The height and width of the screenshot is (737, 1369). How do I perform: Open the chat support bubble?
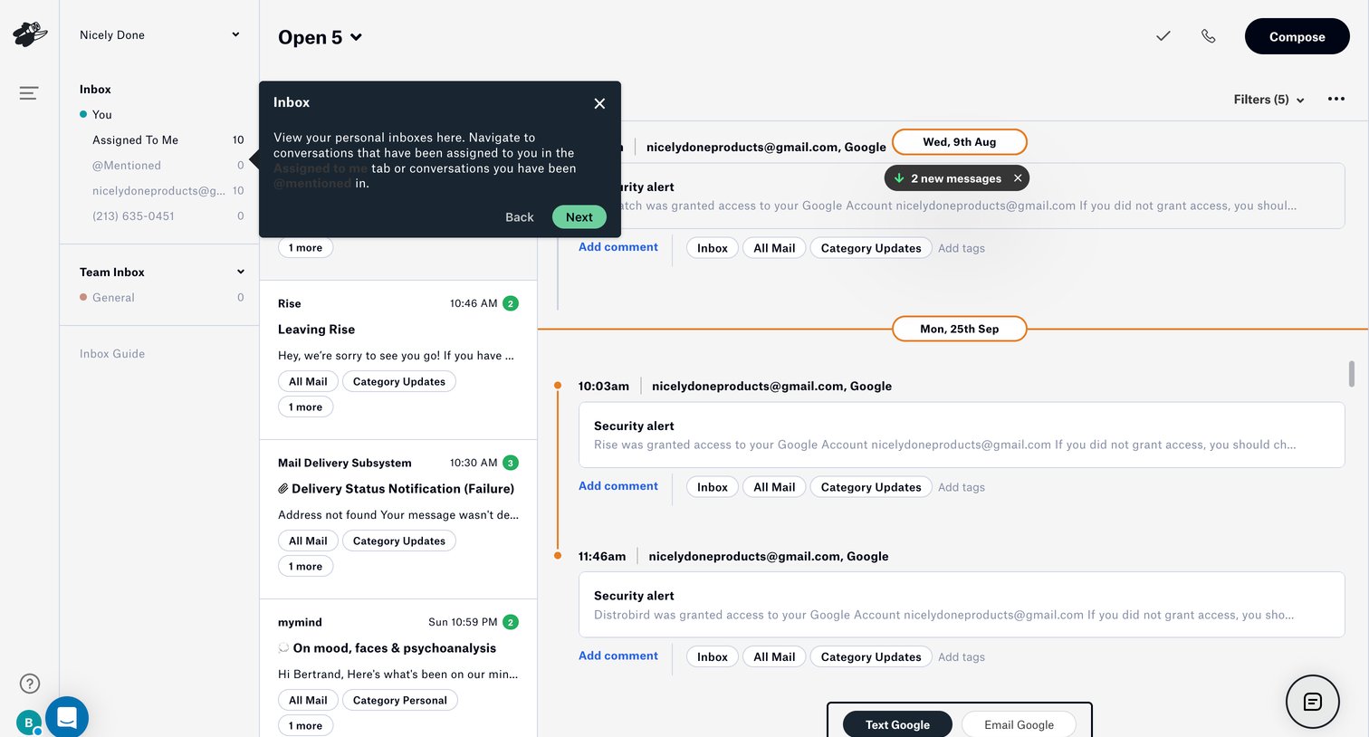pyautogui.click(x=67, y=717)
